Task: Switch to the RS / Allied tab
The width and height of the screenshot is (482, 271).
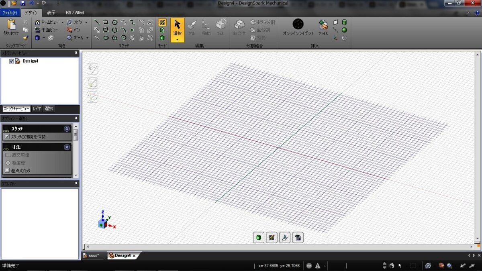Action: 75,12
